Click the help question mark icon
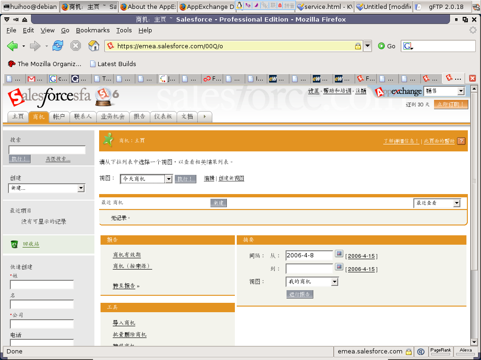This screenshot has height=360, width=481. pyautogui.click(x=461, y=141)
